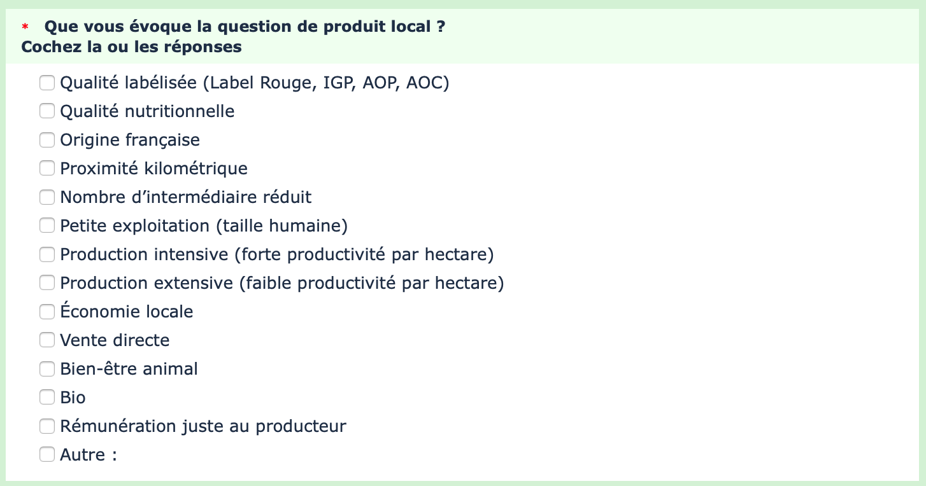Image resolution: width=926 pixels, height=486 pixels.
Task: Tick the 'Qualité nutritionnelle' option box
Action: tap(47, 111)
